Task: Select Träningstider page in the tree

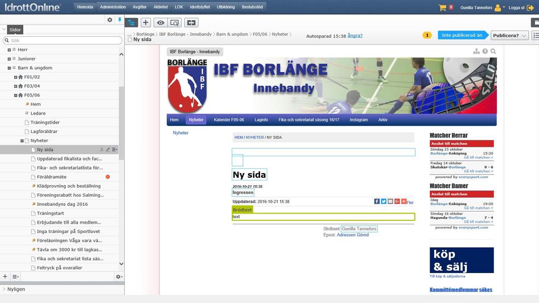Action: [45, 122]
